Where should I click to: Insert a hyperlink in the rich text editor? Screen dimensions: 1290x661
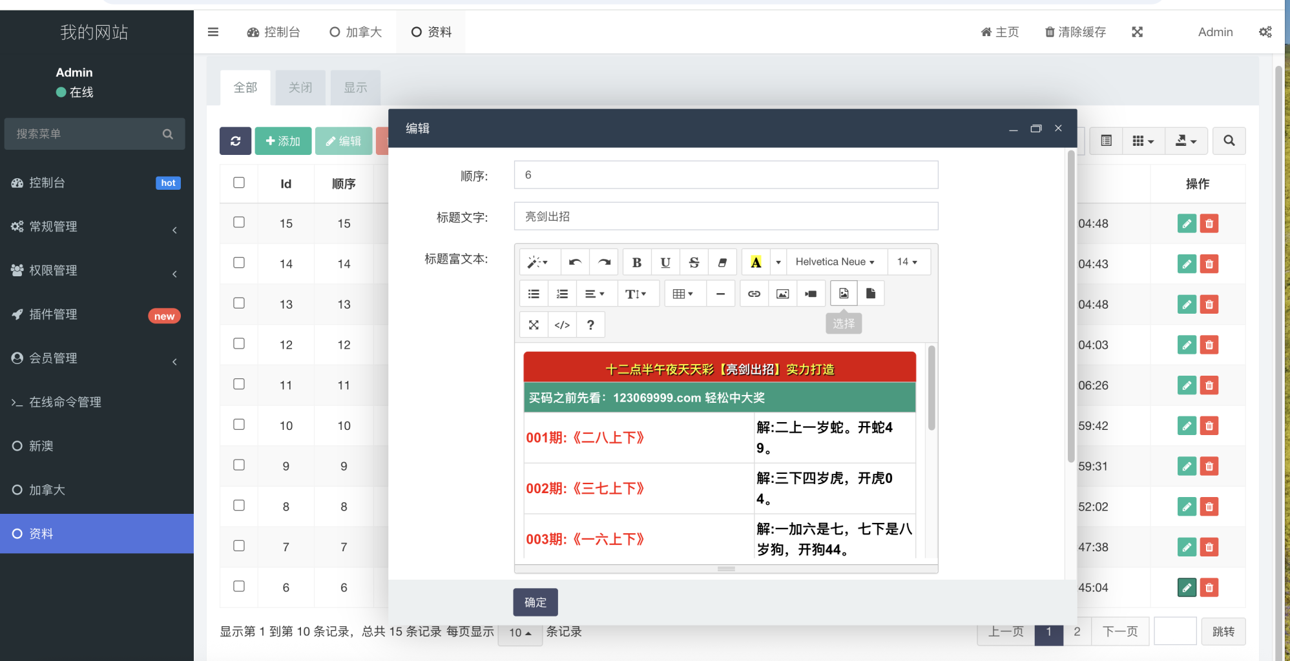(x=754, y=293)
